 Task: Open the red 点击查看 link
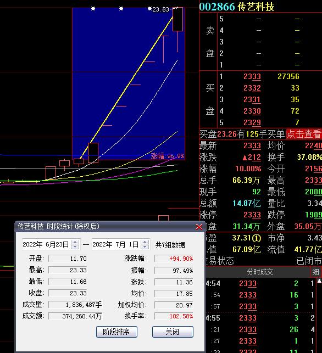pos(304,134)
